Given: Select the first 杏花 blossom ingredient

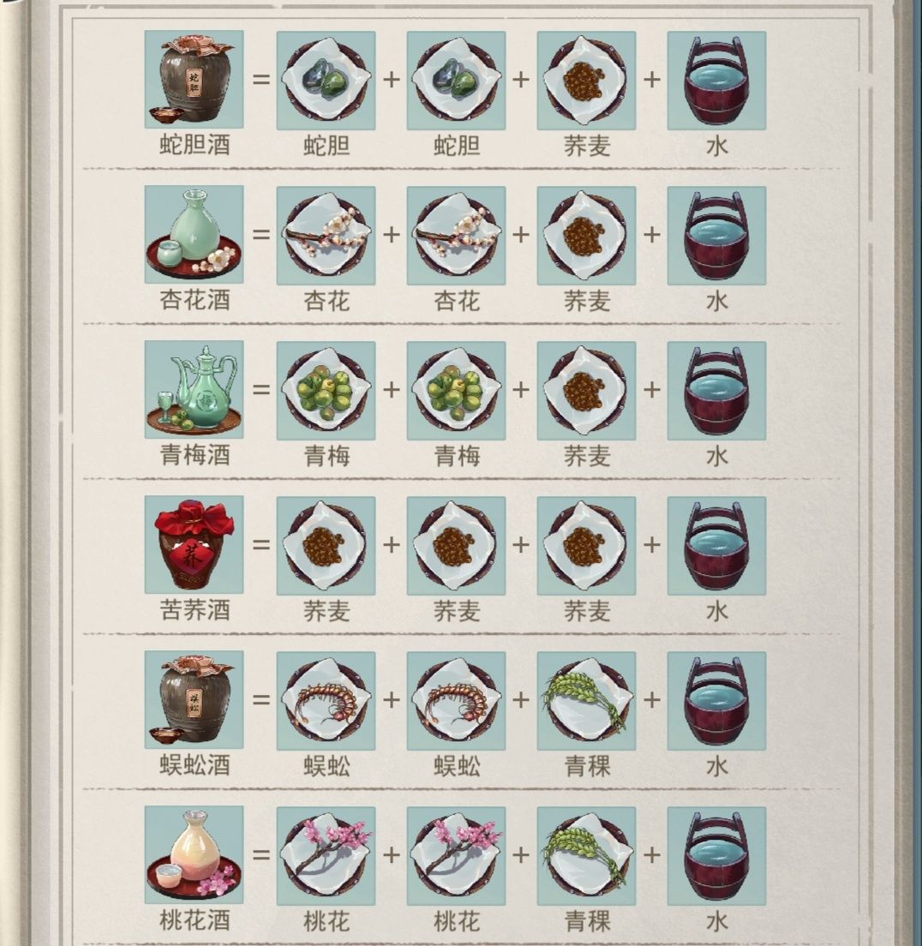Looking at the screenshot, I should click(x=326, y=236).
